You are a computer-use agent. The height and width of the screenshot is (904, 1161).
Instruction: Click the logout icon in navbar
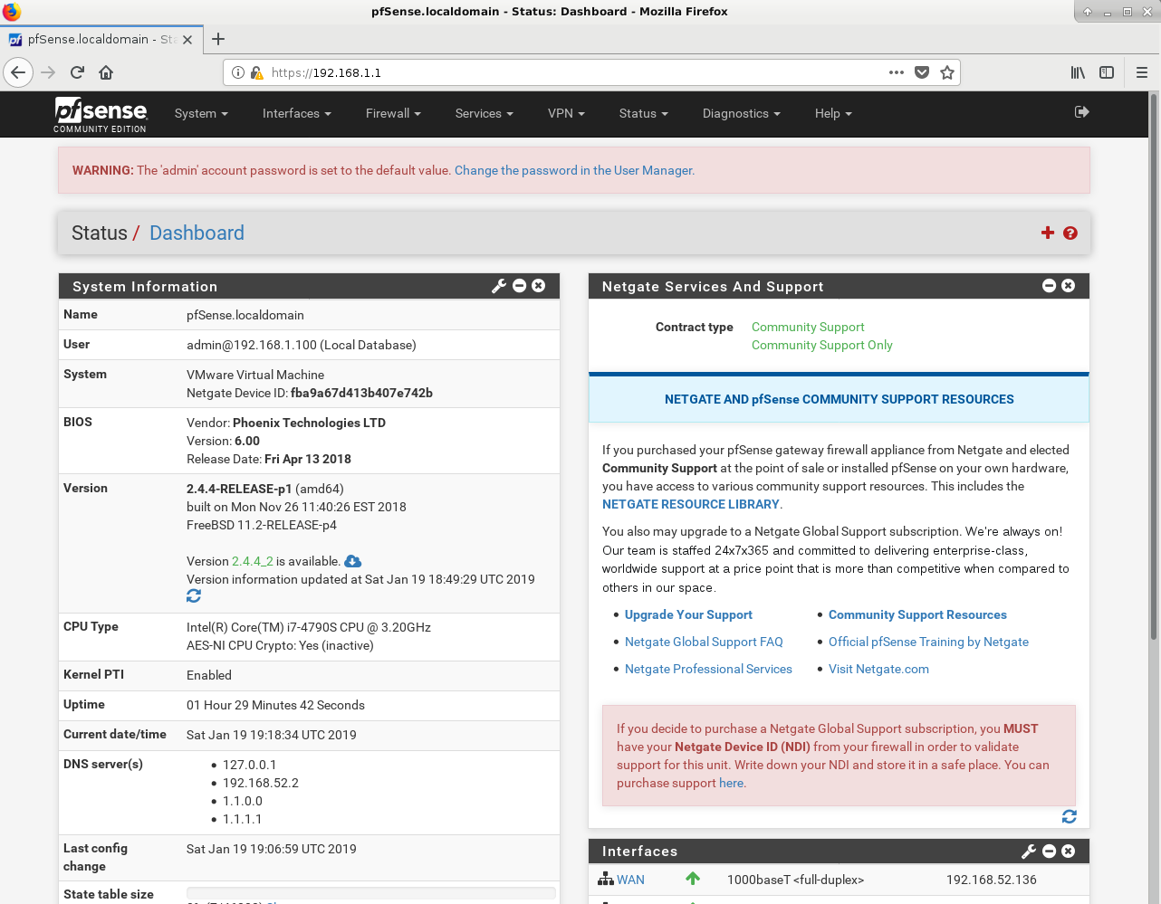(x=1081, y=112)
